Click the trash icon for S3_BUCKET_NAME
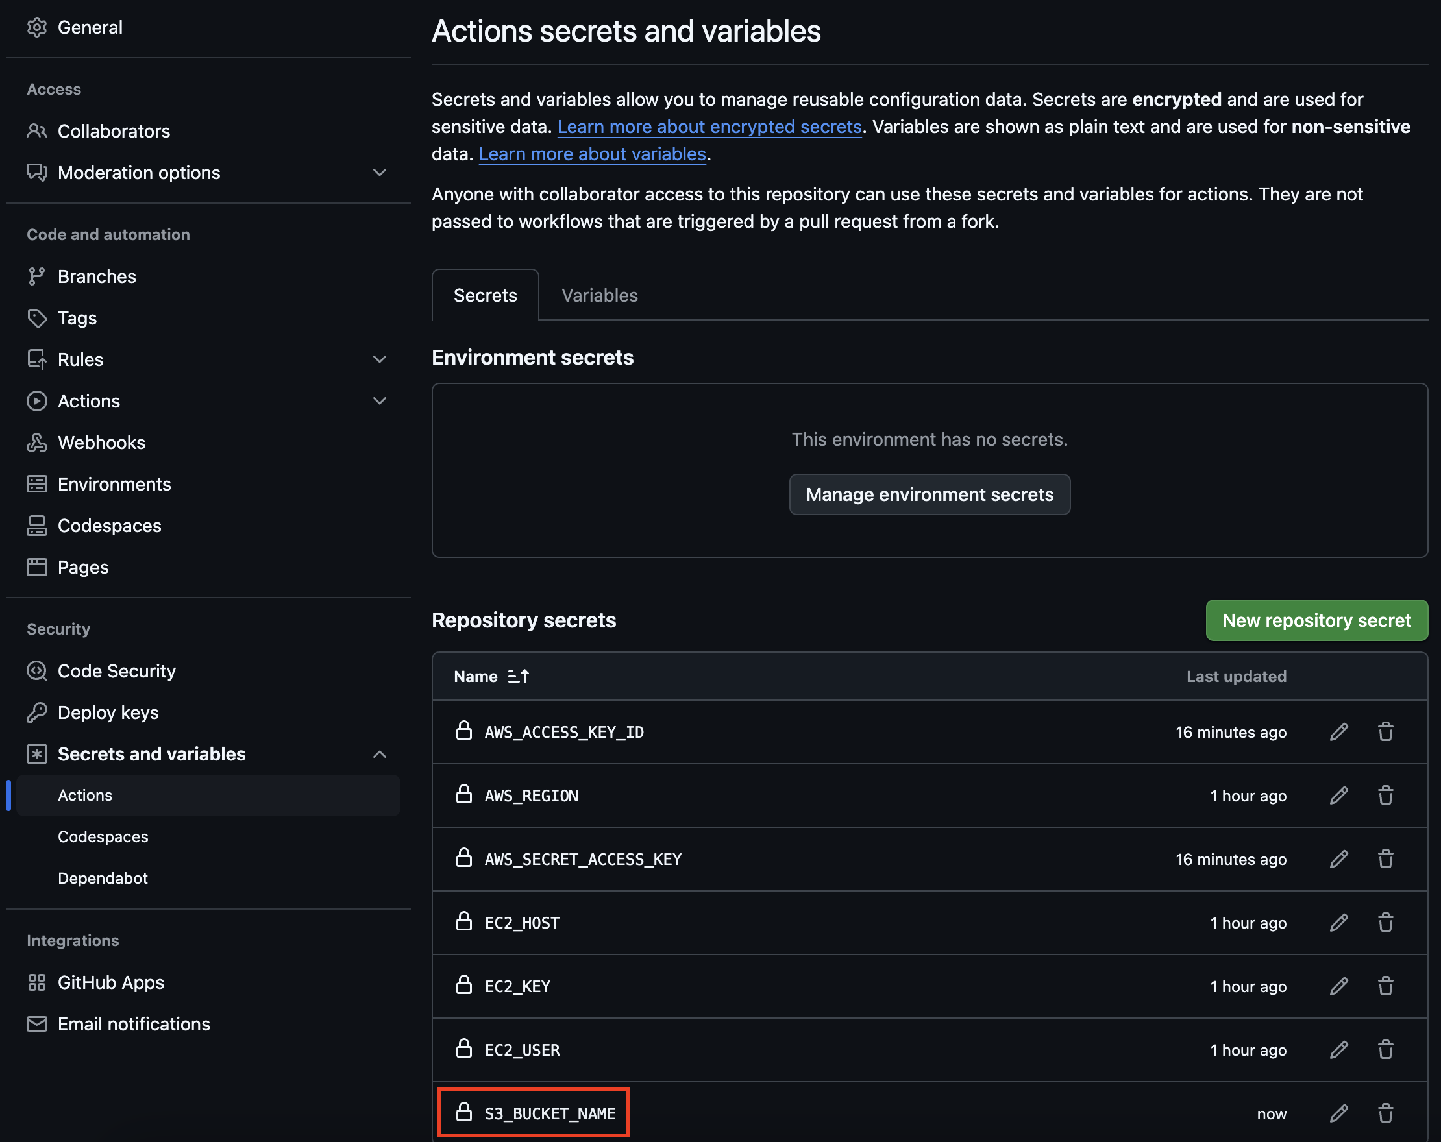1441x1142 pixels. [1386, 1113]
